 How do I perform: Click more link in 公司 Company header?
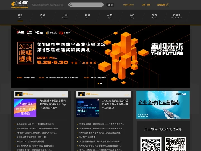pos(127,95)
